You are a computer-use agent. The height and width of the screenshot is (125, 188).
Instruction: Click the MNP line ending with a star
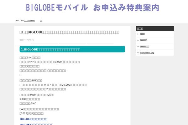(x=50, y=62)
